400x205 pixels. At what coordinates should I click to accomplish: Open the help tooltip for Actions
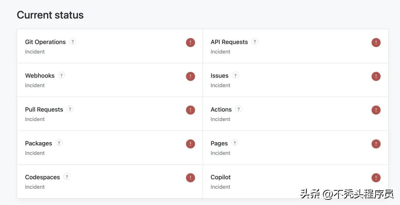pos(239,109)
